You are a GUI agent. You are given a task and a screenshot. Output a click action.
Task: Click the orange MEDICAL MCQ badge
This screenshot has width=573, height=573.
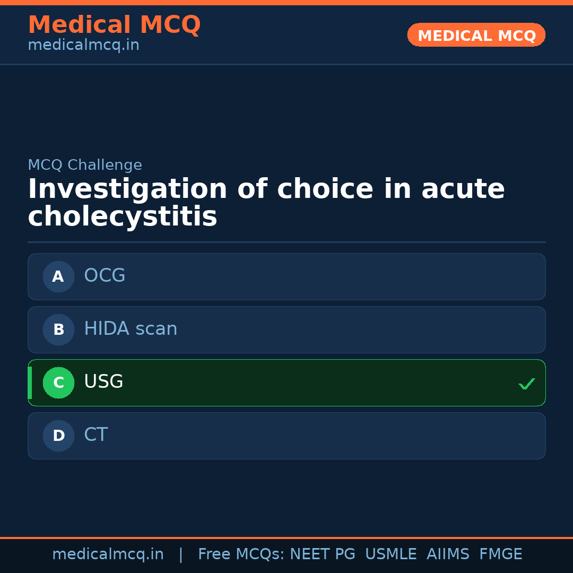tap(476, 35)
